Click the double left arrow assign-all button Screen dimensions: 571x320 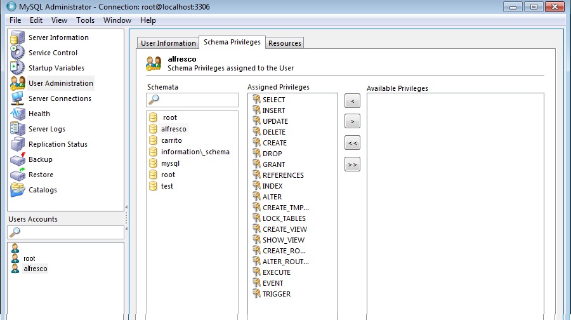pos(352,143)
